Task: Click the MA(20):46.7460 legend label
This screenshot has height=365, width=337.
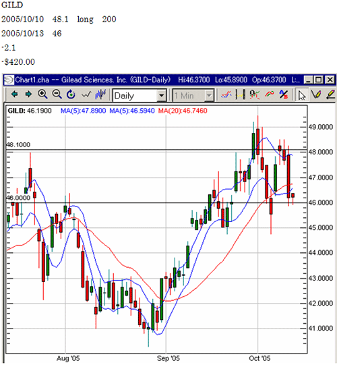Action: tap(183, 111)
